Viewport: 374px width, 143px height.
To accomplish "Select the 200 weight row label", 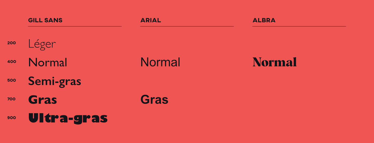I will (12, 43).
